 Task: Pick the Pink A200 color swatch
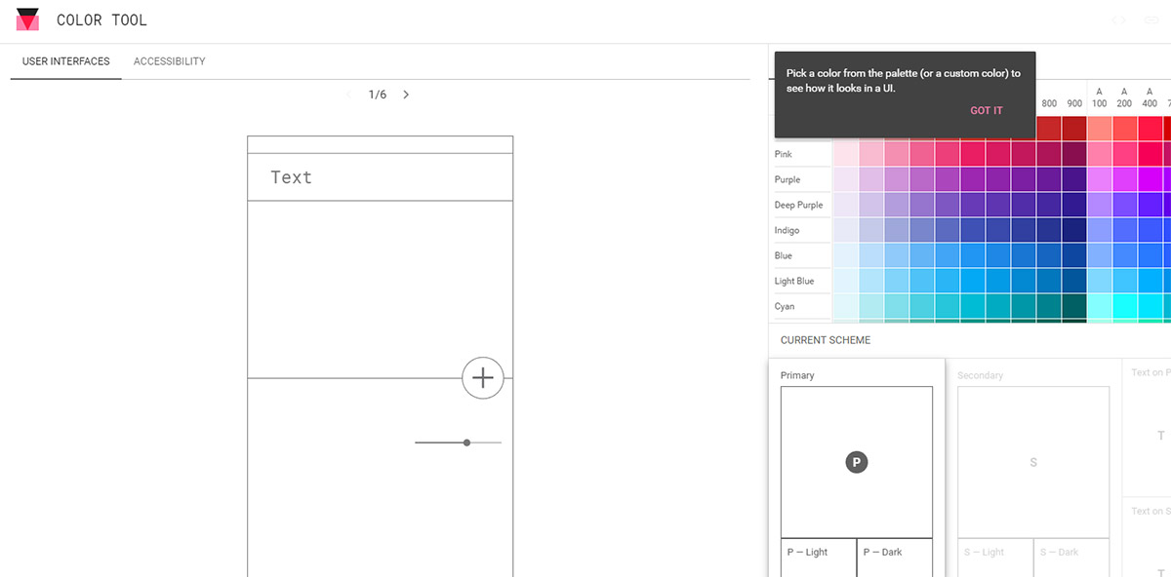pos(1125,154)
